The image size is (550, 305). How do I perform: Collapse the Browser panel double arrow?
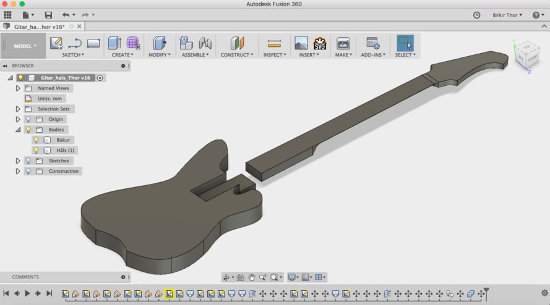coord(5,66)
